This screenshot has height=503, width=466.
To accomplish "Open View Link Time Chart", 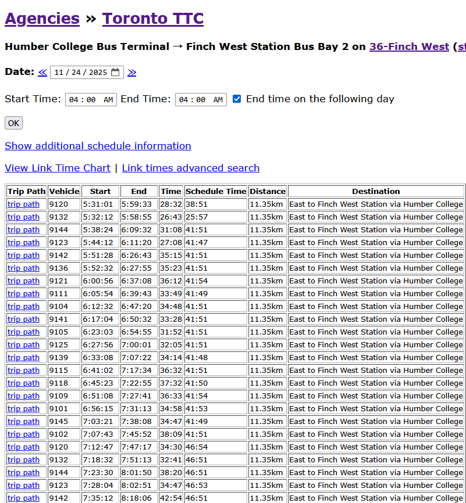I will [58, 168].
